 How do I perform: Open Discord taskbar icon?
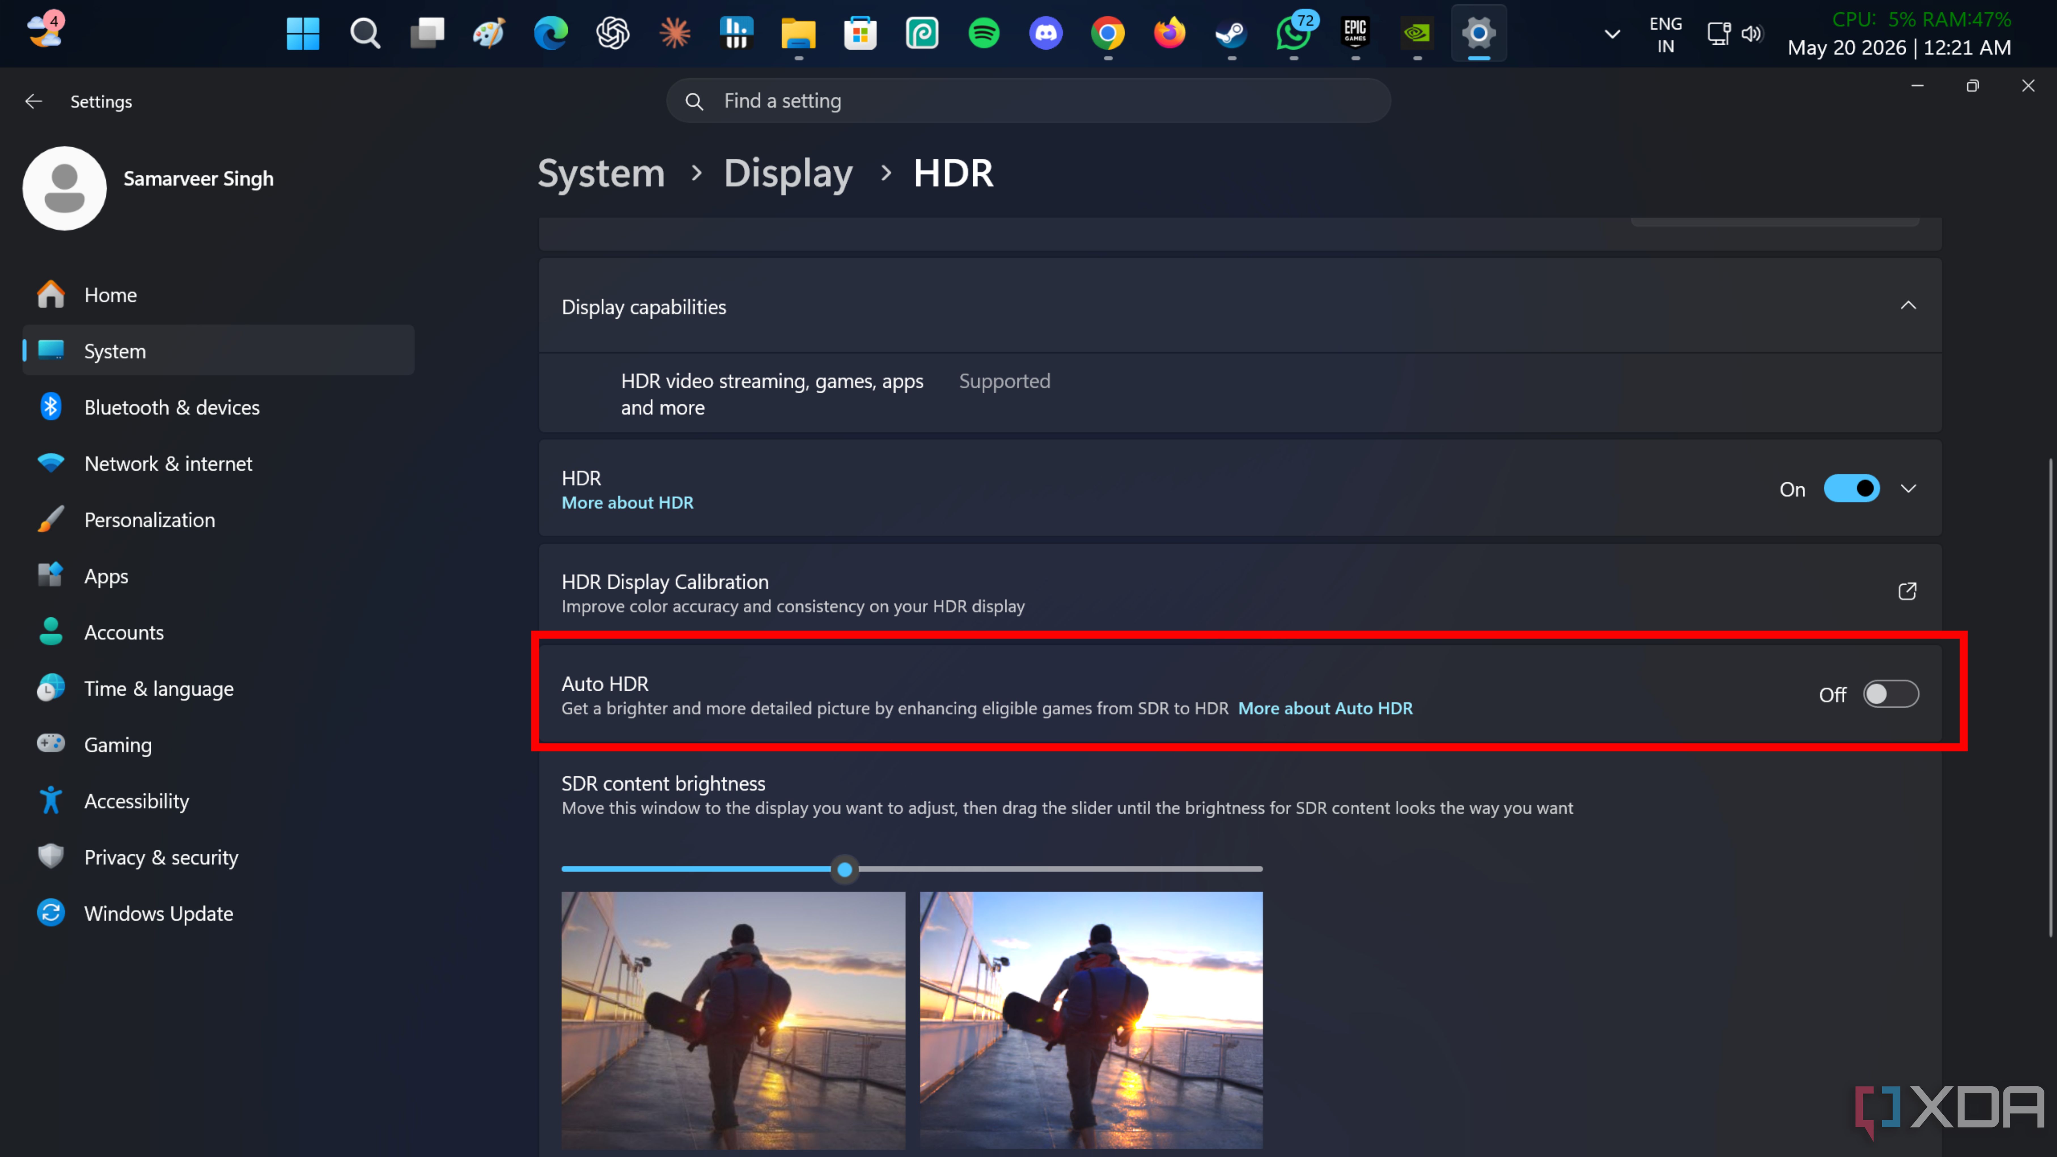coord(1046,33)
